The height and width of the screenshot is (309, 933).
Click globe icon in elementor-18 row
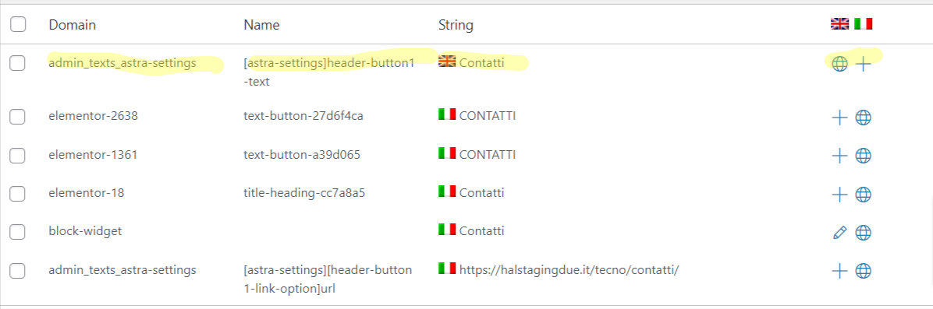[x=864, y=195]
